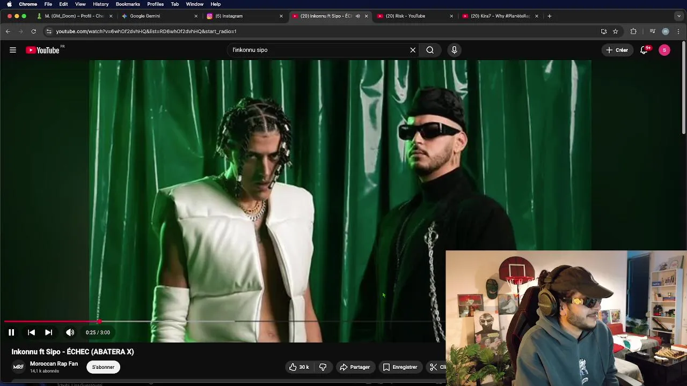Open a new Chrome tab
687x386 pixels.
(x=549, y=16)
